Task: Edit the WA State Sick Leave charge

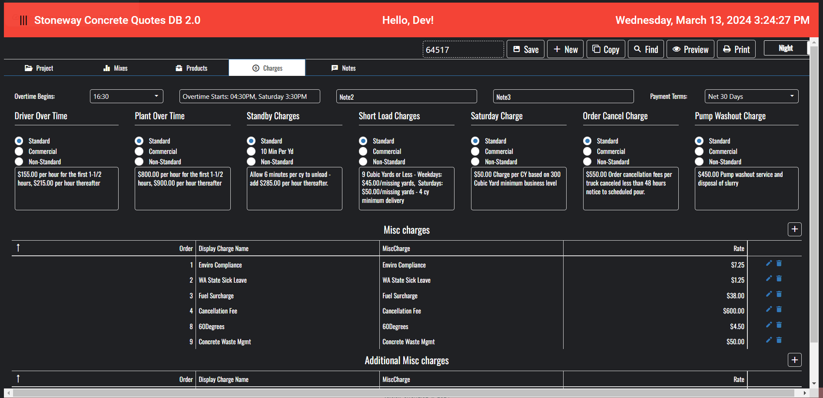Action: tap(769, 278)
